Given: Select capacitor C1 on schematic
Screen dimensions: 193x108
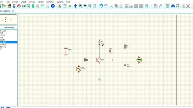Looking at the screenshot, I should point(125,65).
